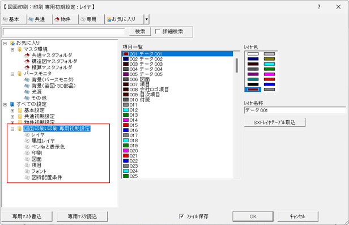Viewport: 349px width, 225px height.
Task: Click the レイヤ tree item icon
Action: tap(27, 135)
